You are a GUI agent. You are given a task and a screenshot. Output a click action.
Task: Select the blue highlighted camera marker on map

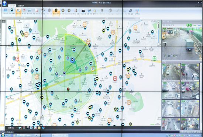tap(72, 60)
